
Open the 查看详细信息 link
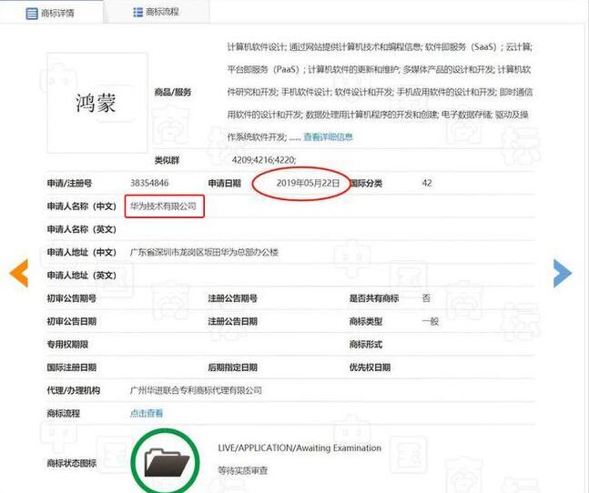pos(328,137)
